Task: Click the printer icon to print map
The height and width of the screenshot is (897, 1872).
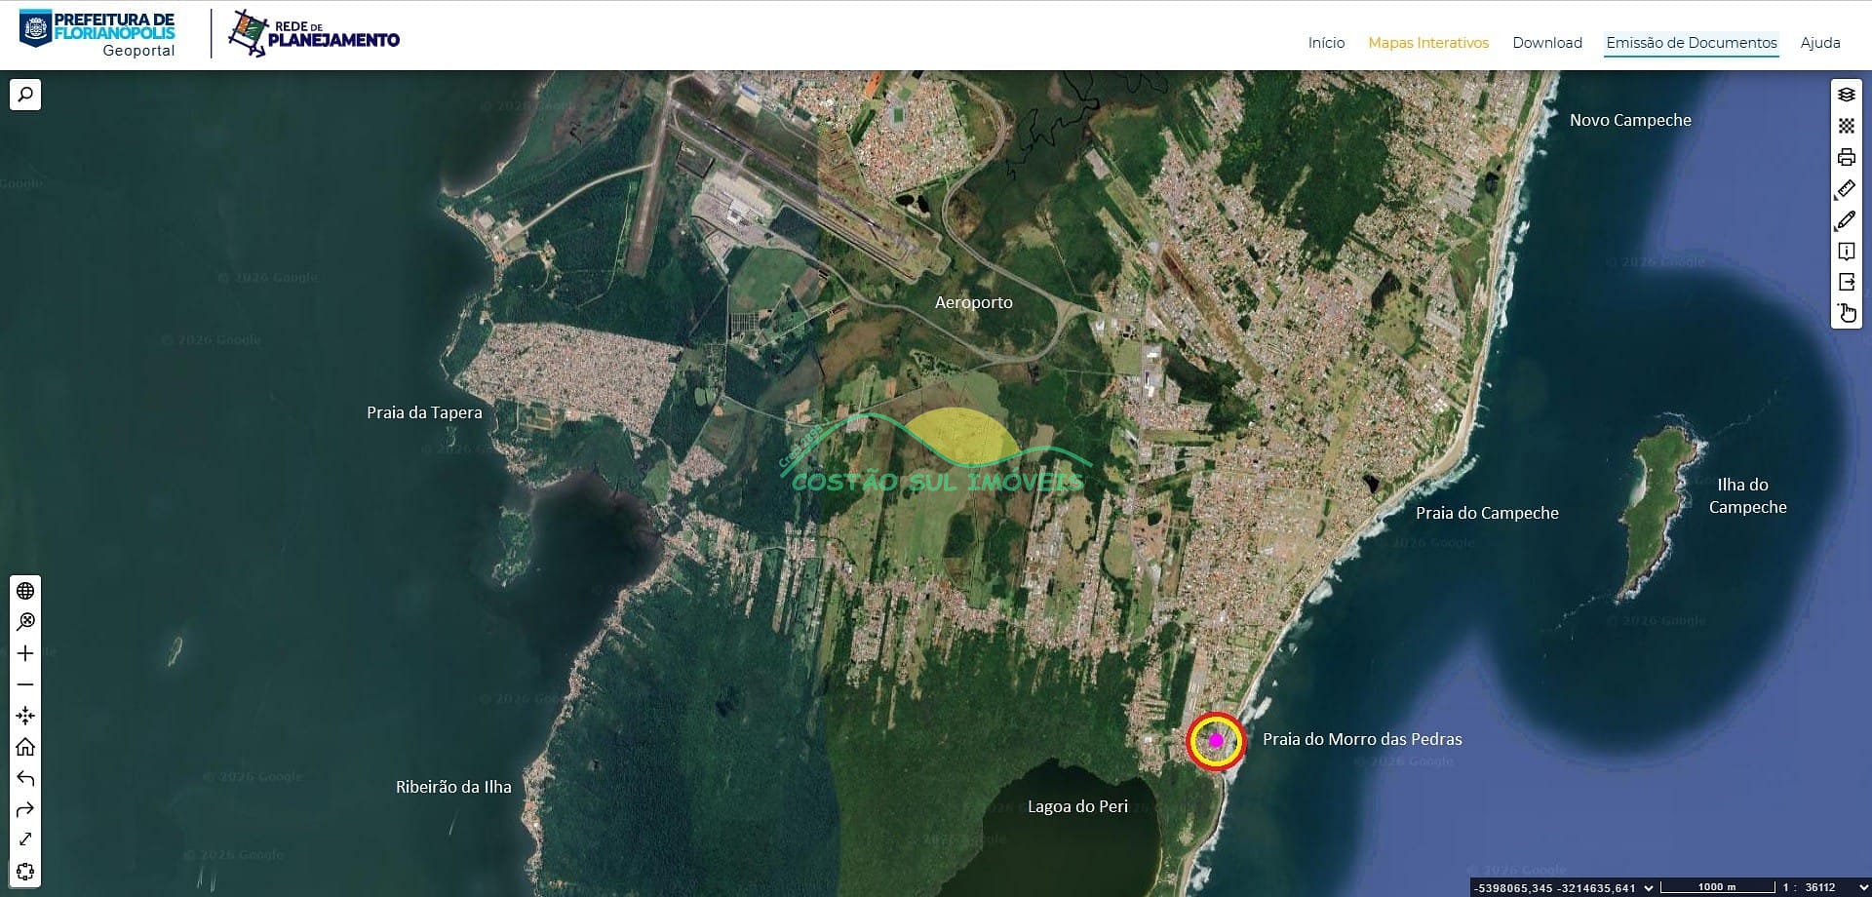Action: pyautogui.click(x=1846, y=157)
